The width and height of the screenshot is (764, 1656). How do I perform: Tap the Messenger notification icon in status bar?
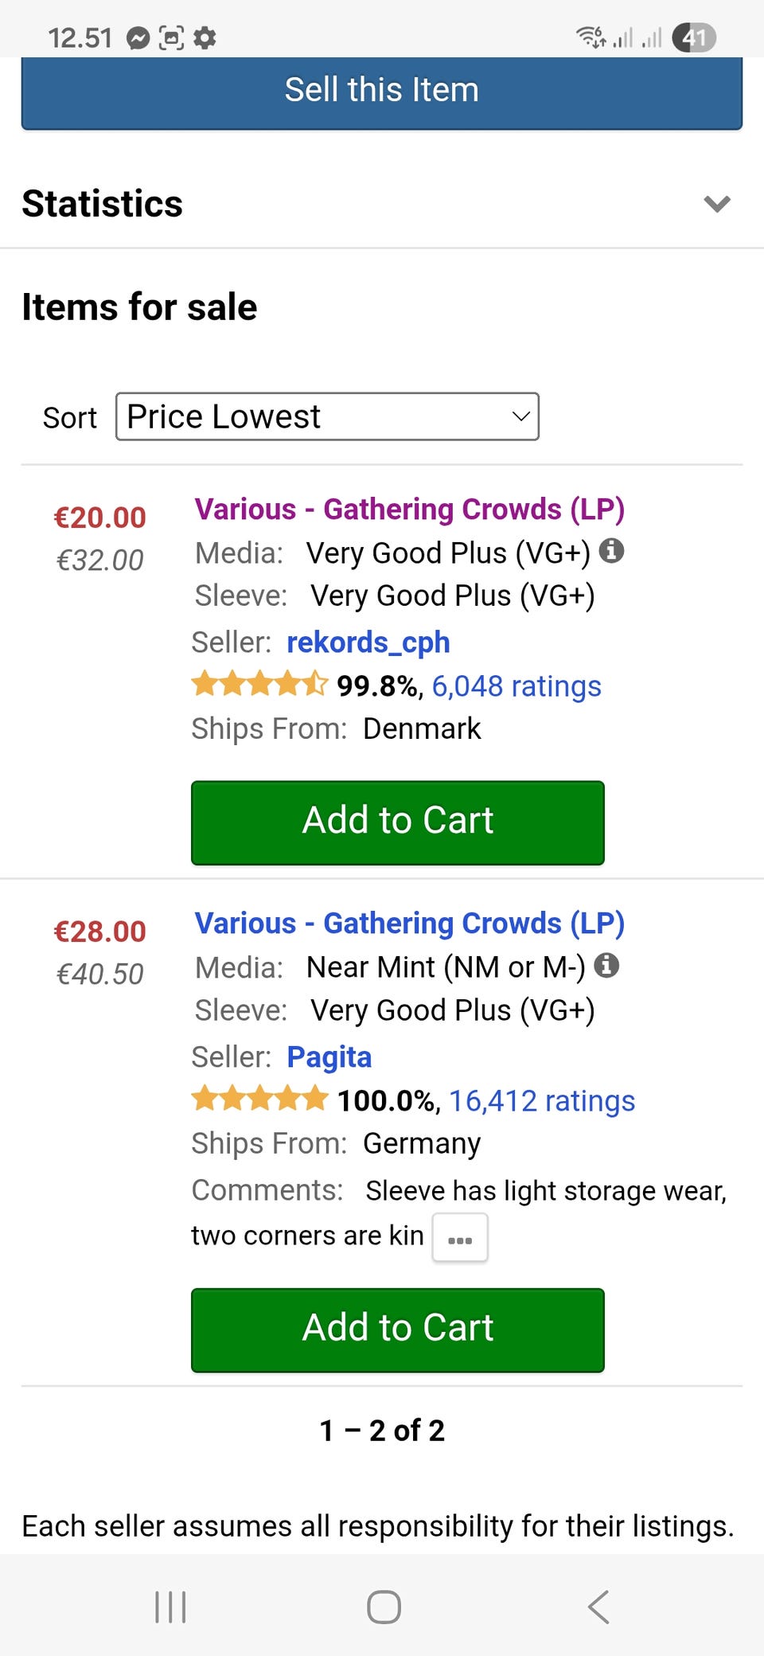(138, 37)
